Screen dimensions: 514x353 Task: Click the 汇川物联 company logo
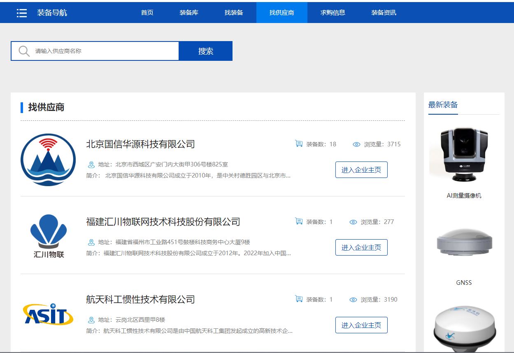pos(49,236)
